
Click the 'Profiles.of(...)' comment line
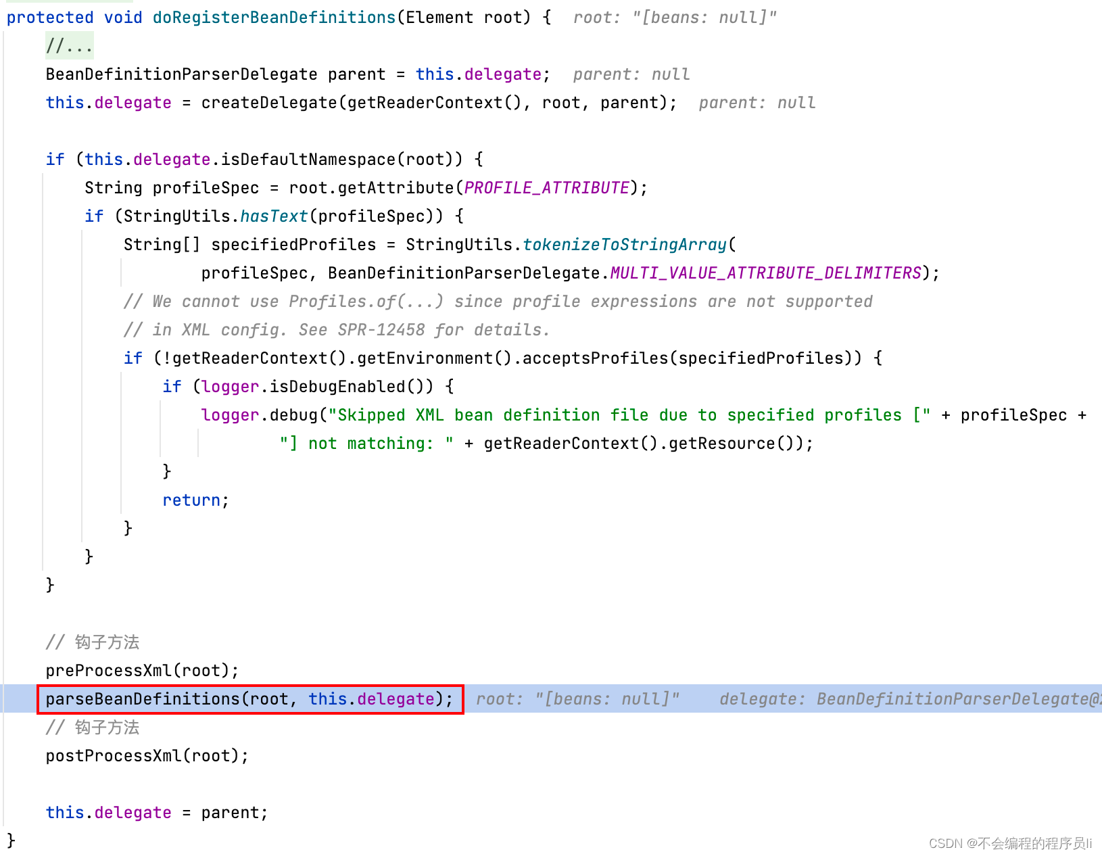click(498, 302)
